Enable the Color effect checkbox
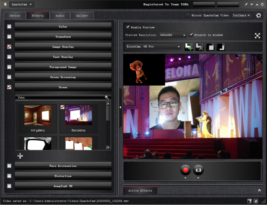This screenshot has width=267, height=205. [9, 26]
